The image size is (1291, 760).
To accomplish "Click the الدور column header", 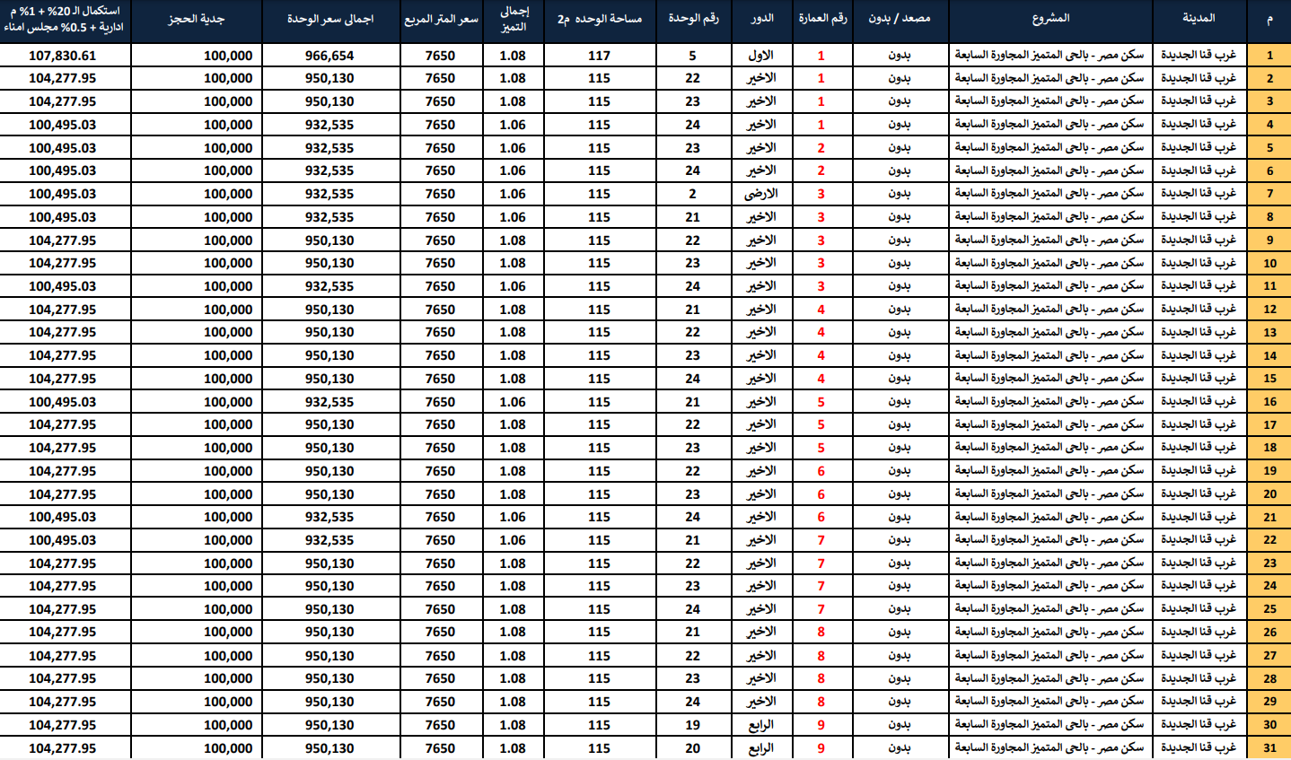I will pos(761,19).
